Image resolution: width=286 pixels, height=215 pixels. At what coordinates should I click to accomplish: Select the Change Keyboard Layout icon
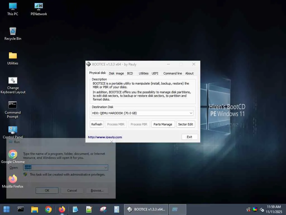[x=13, y=85]
